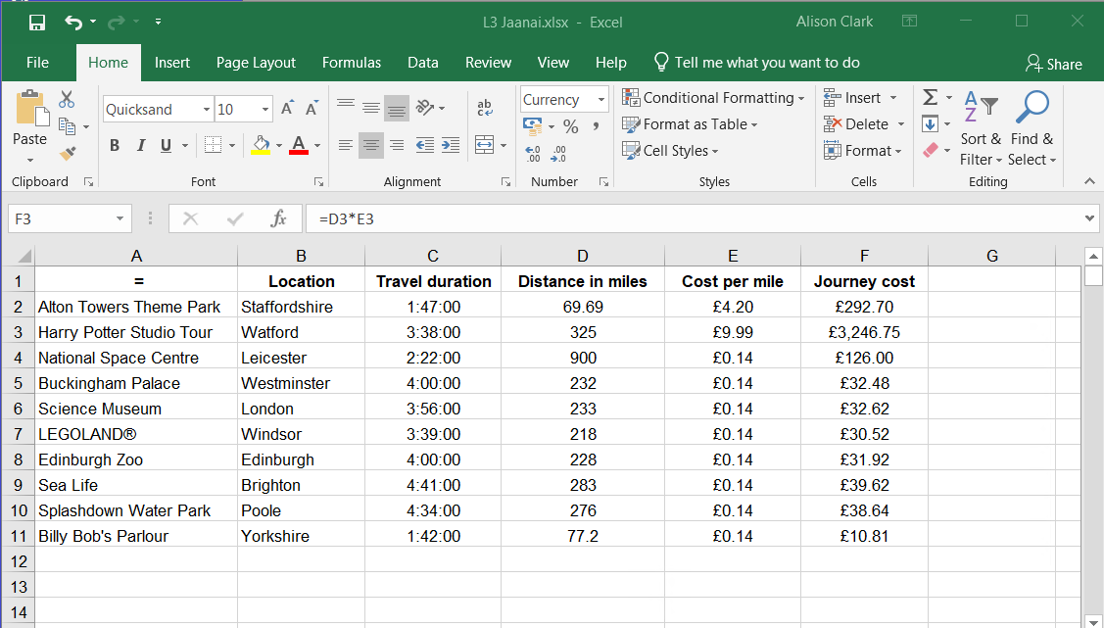1104x628 pixels.
Task: Apply accounting number format
Action: click(533, 126)
